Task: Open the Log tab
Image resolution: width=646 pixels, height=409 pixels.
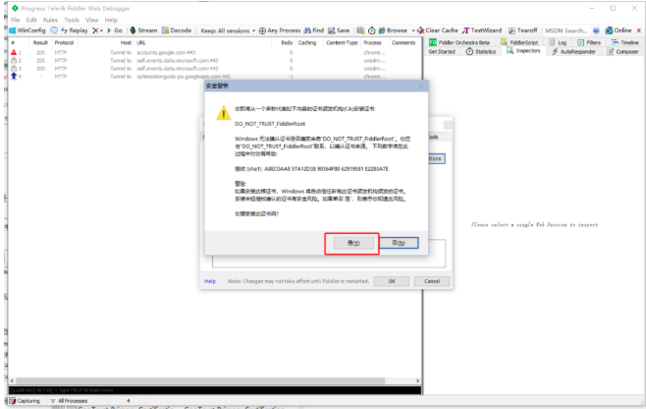Action: tap(558, 42)
